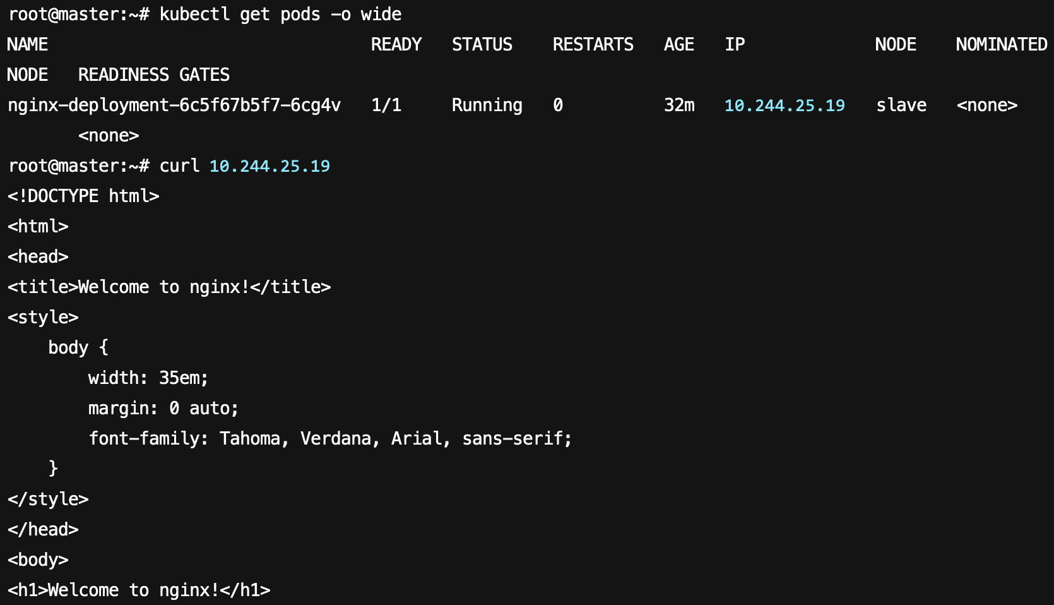Image resolution: width=1054 pixels, height=605 pixels.
Task: Click the RESTARTS column header
Action: (593, 45)
